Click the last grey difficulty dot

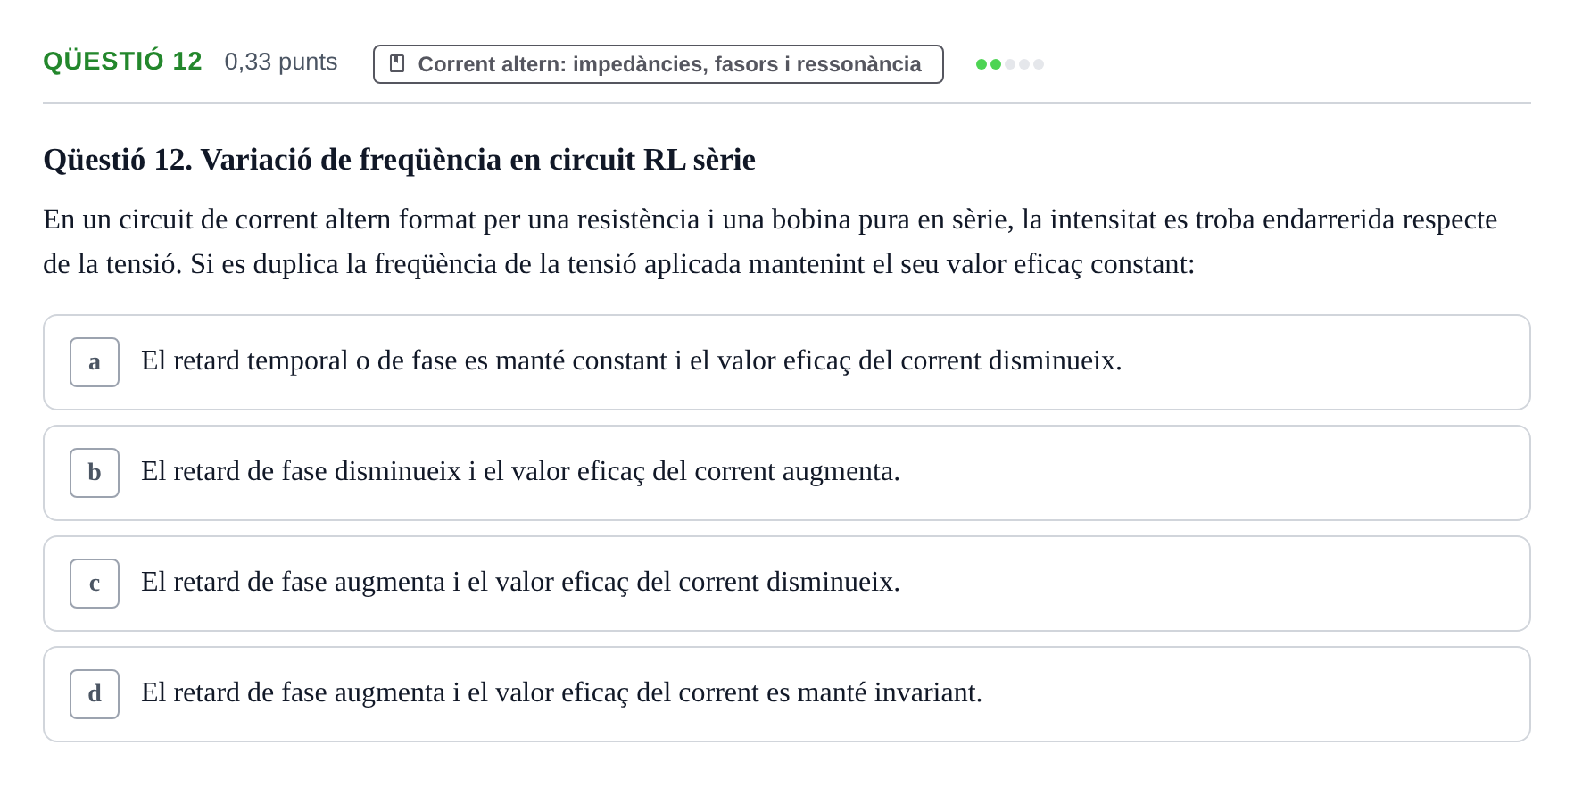(1039, 64)
